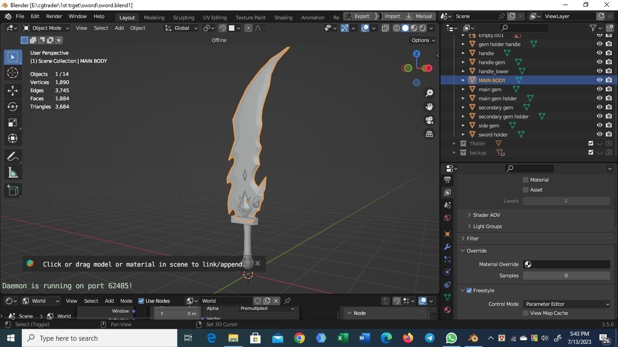This screenshot has height=347, width=618.
Task: Click the Import button
Action: pyautogui.click(x=388, y=16)
